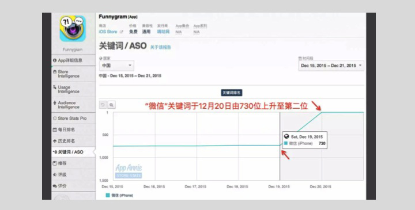Click the 免费 price value
This screenshot has width=415, height=210.
pos(133,32)
